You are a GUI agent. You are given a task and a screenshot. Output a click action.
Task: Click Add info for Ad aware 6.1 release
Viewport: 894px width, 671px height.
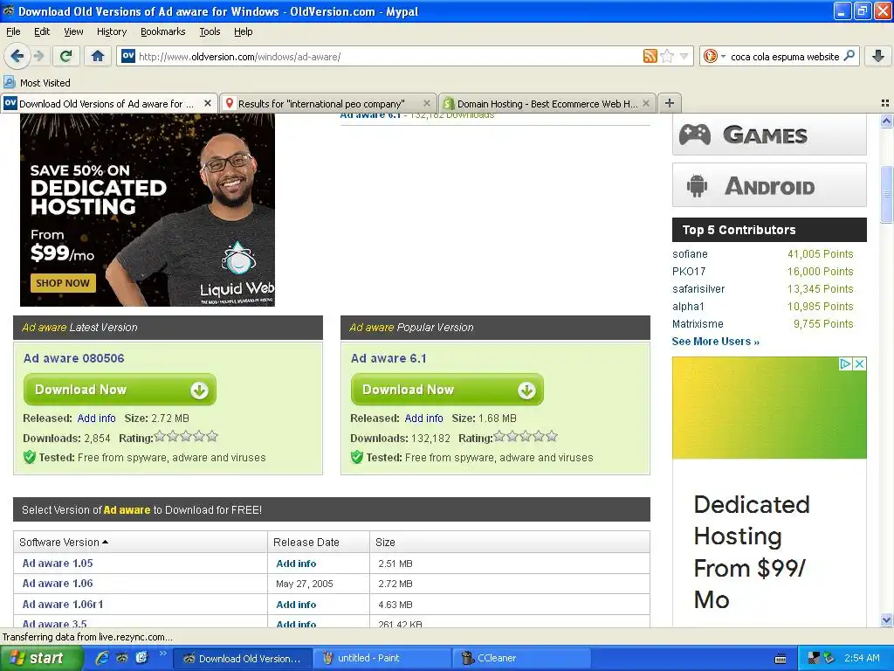[x=423, y=419]
